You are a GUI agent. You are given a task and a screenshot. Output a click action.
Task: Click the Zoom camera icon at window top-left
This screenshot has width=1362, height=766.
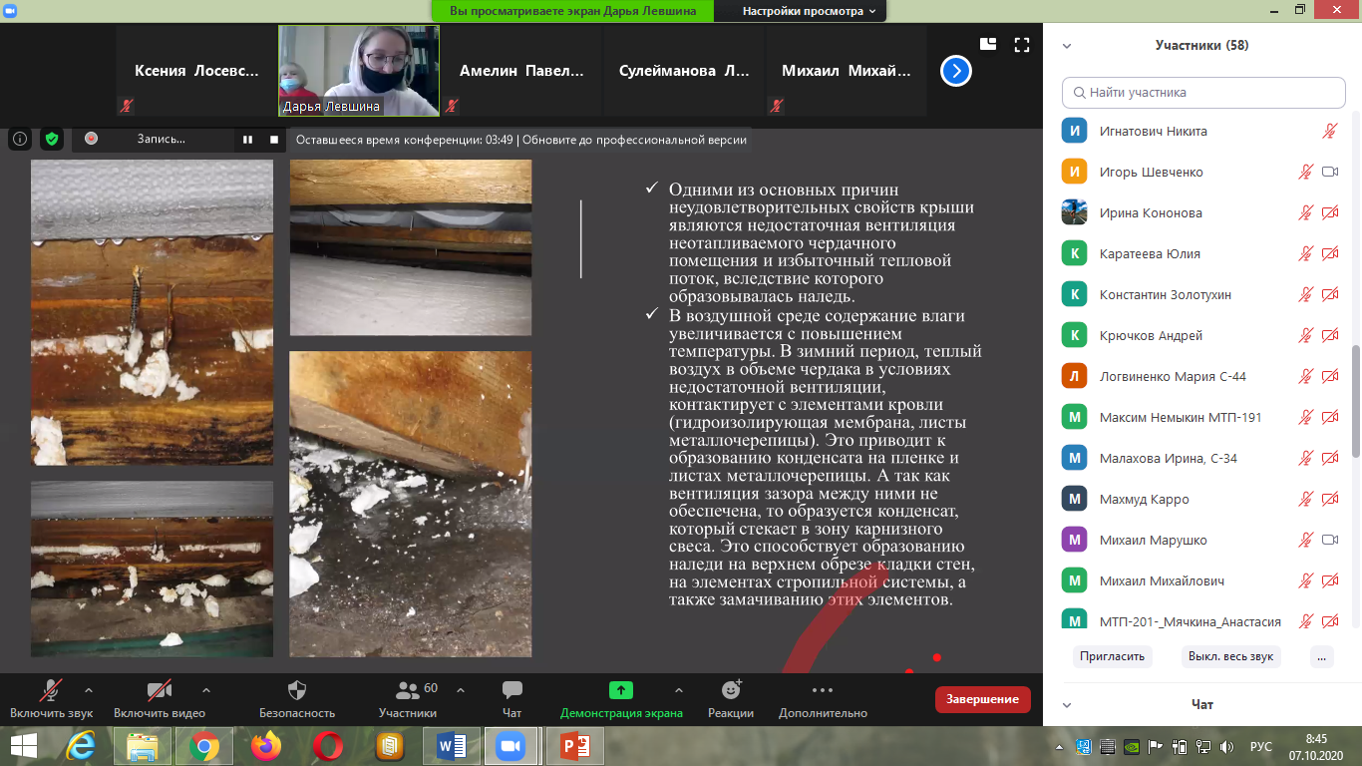point(11,10)
